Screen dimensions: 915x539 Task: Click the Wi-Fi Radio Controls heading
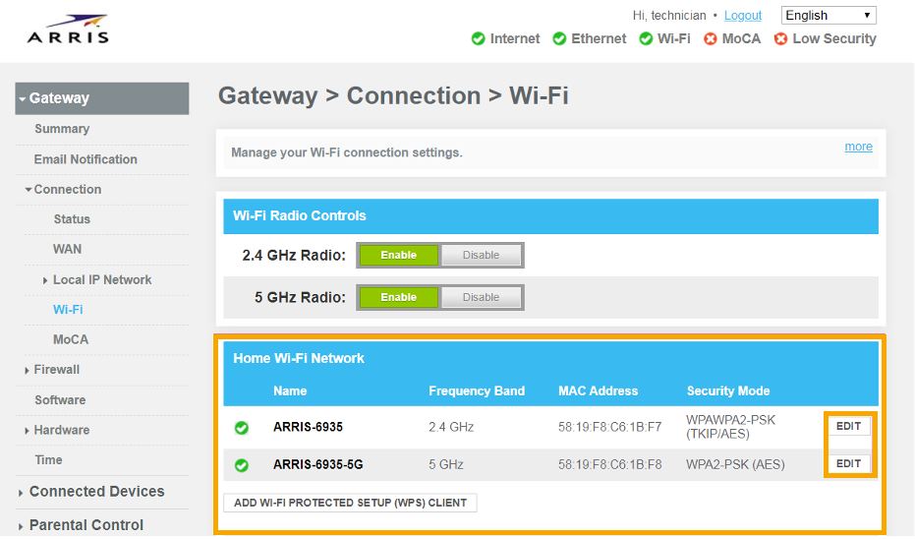click(x=300, y=215)
